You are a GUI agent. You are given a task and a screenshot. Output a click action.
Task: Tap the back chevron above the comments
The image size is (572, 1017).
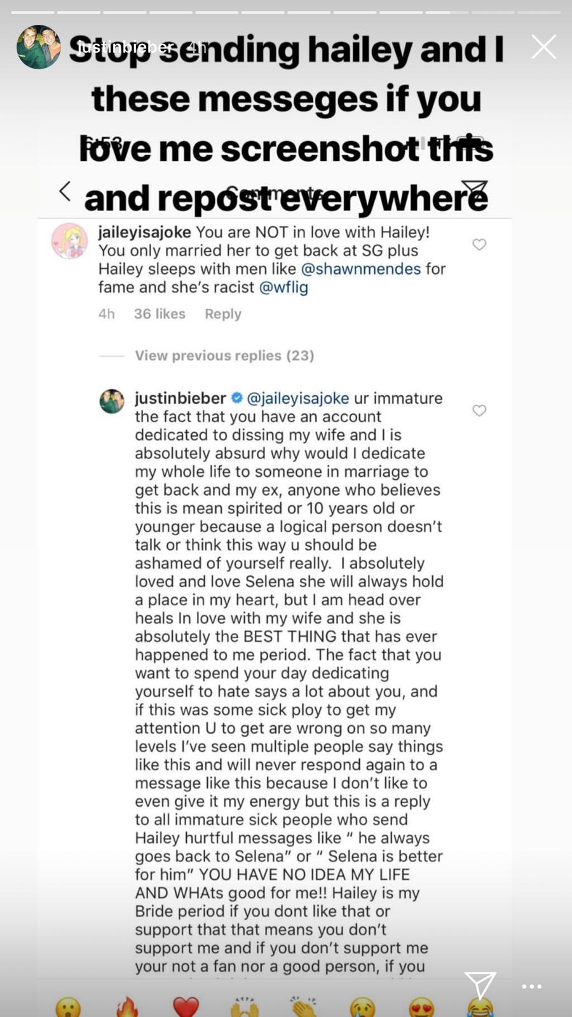click(65, 189)
